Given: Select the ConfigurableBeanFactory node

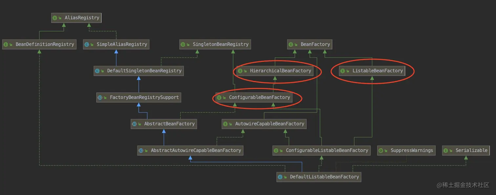Looking at the screenshot, I should 254,97.
